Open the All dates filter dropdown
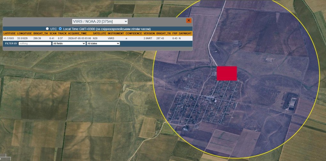This screenshot has width=326, height=161. pos(103,44)
